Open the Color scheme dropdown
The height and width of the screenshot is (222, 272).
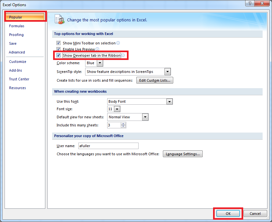(x=100, y=63)
